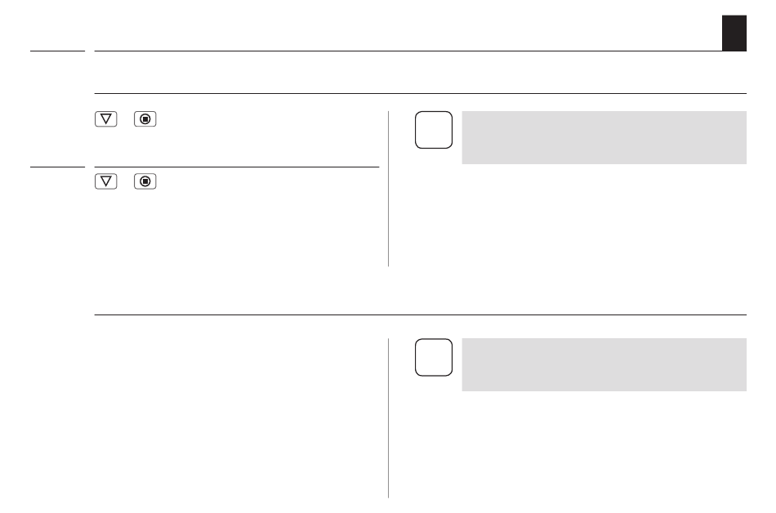Click the upper stop key icon
Viewport: 776px width, 513px height.
[145, 119]
